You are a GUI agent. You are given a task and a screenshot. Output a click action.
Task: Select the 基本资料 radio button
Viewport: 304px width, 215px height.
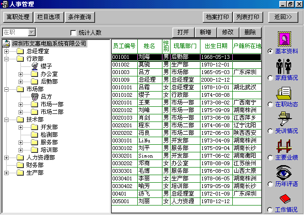(x=270, y=51)
